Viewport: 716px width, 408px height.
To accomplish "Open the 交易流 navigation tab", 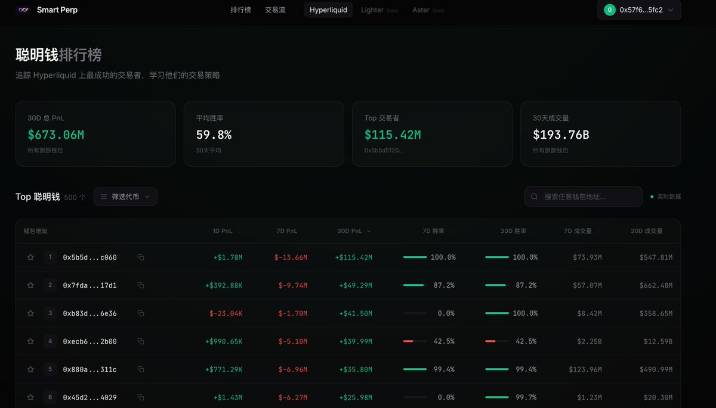I will (275, 10).
